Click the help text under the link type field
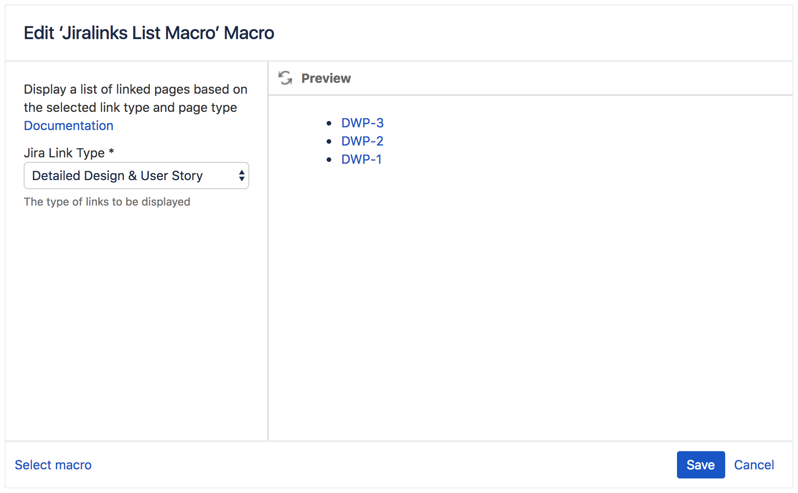The height and width of the screenshot is (493, 798). coord(107,201)
